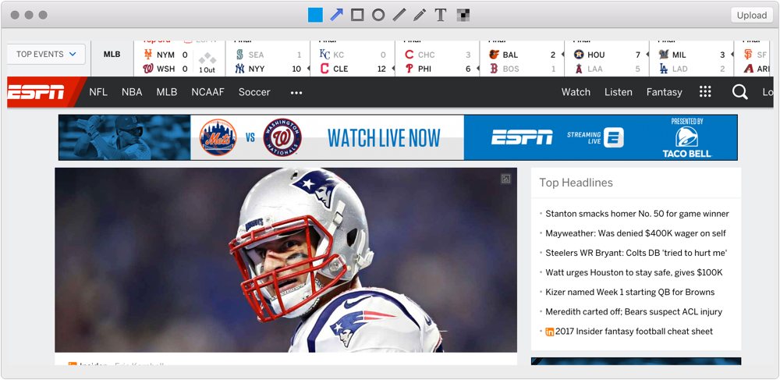Image resolution: width=780 pixels, height=380 pixels.
Task: Click the Taco Bell sponsor logo
Action: point(687,142)
